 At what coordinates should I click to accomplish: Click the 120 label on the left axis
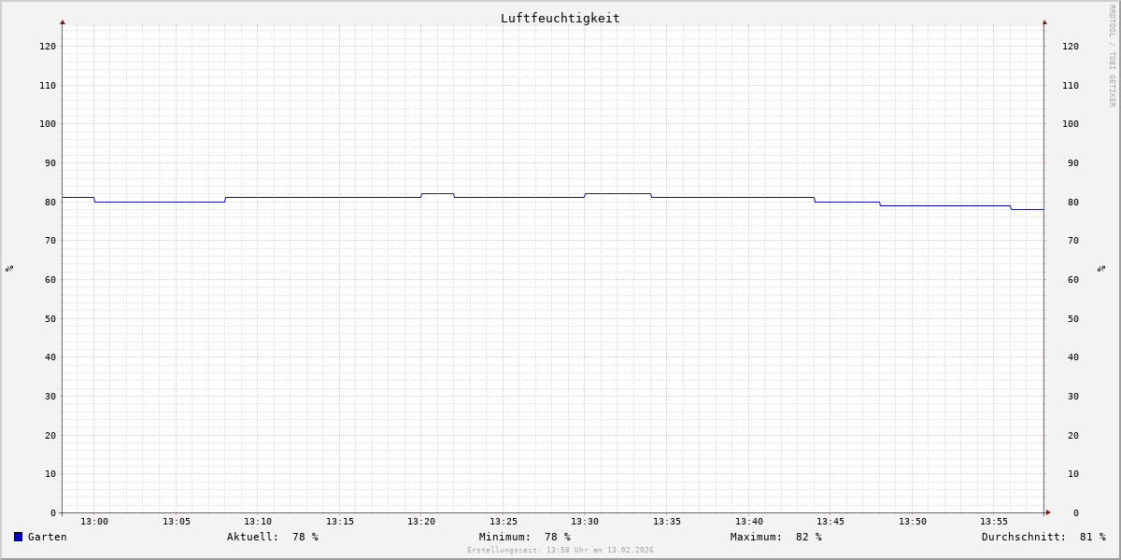pyautogui.click(x=48, y=46)
